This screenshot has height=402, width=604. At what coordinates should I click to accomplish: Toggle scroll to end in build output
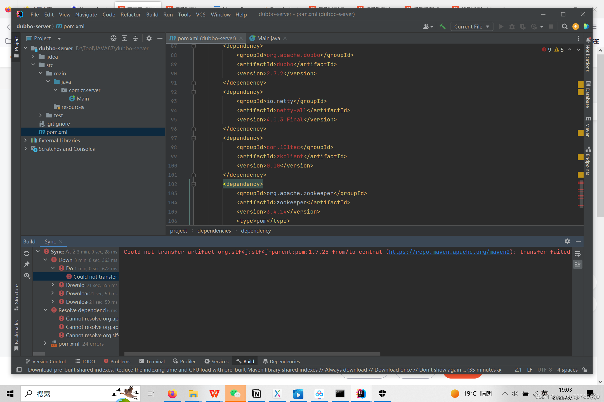(x=578, y=264)
